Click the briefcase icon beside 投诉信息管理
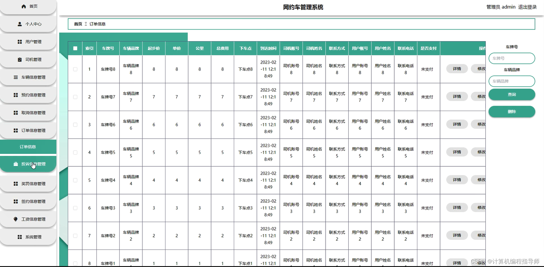Image resolution: width=544 pixels, height=267 pixels. (x=16, y=164)
